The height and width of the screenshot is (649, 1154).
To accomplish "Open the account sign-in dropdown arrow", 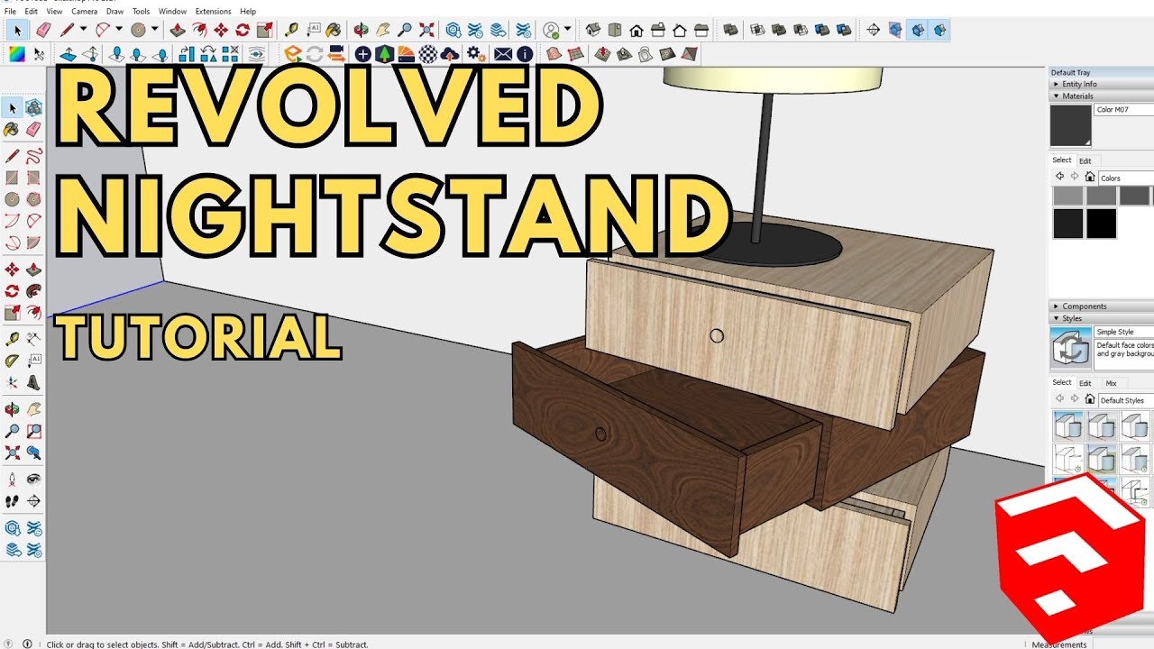I will coord(568,30).
